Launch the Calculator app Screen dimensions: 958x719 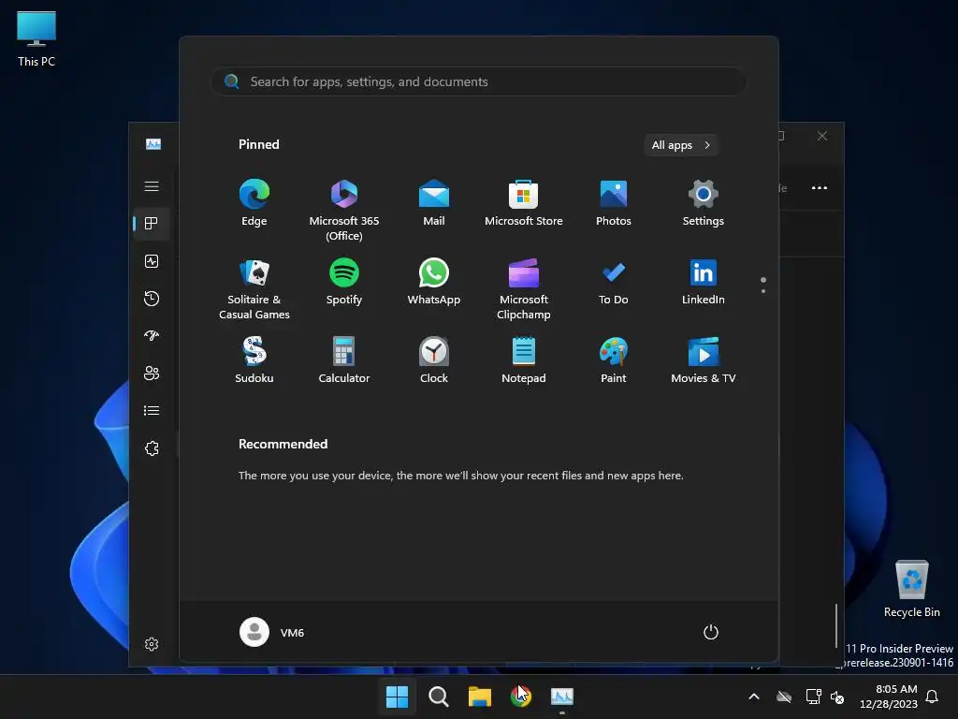(344, 360)
